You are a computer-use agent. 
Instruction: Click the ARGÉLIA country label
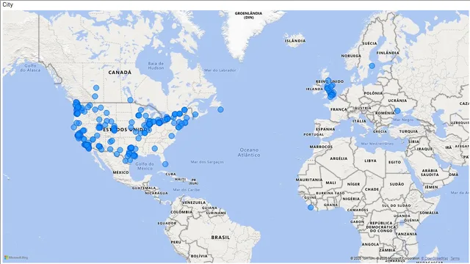click(339, 158)
